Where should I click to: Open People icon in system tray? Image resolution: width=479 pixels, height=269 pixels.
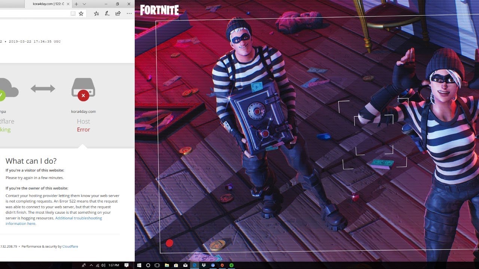point(84,265)
